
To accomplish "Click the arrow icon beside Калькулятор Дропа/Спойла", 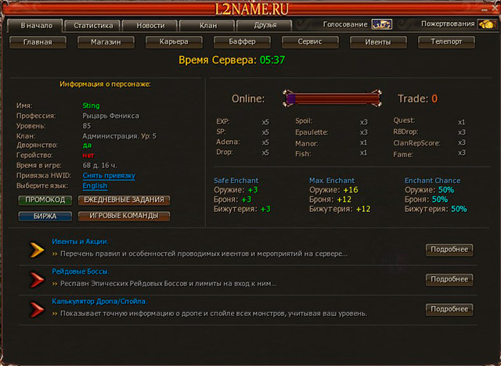I will point(37,309).
